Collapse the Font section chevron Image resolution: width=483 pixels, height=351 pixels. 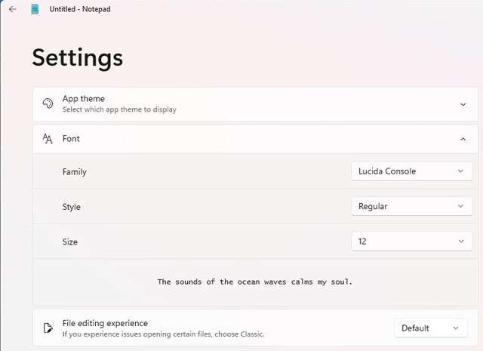coord(463,139)
